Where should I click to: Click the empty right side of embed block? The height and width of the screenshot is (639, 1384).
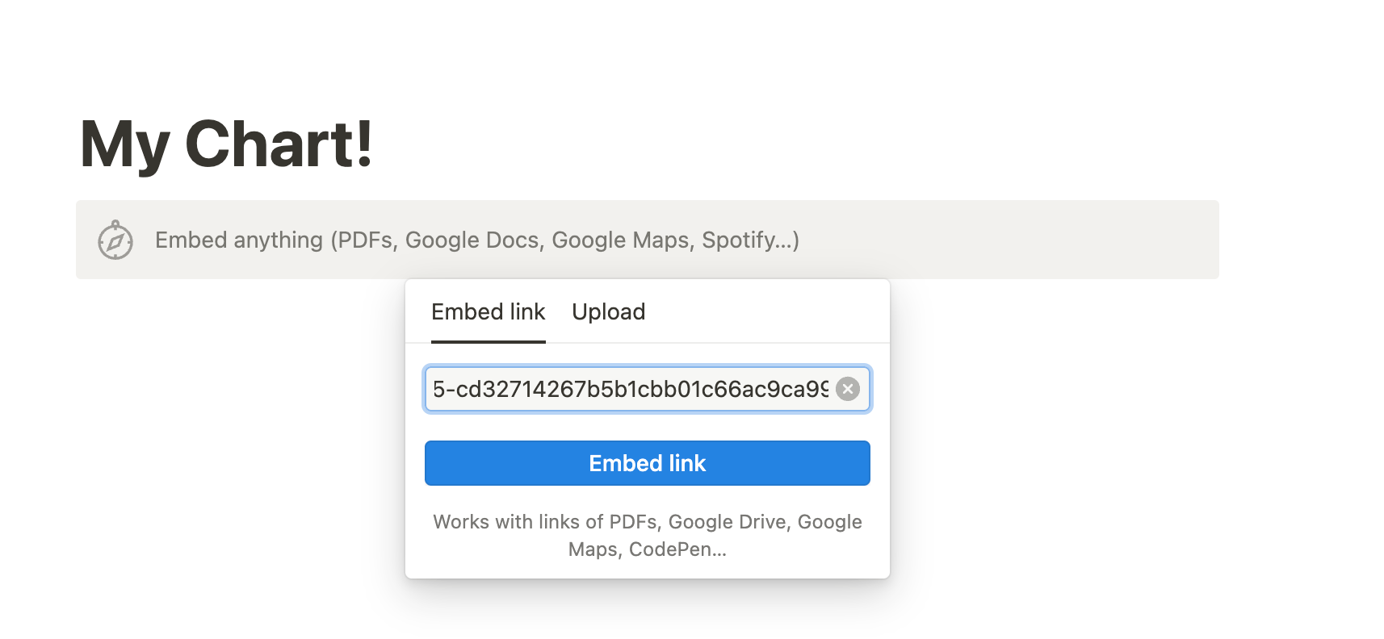click(1009, 240)
